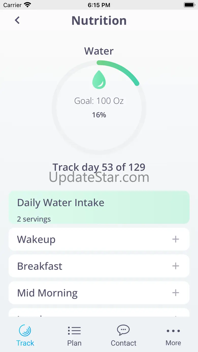Screen dimensions: 198x352
Task: Expand Breakfast with its plus sign
Action: pos(176,266)
